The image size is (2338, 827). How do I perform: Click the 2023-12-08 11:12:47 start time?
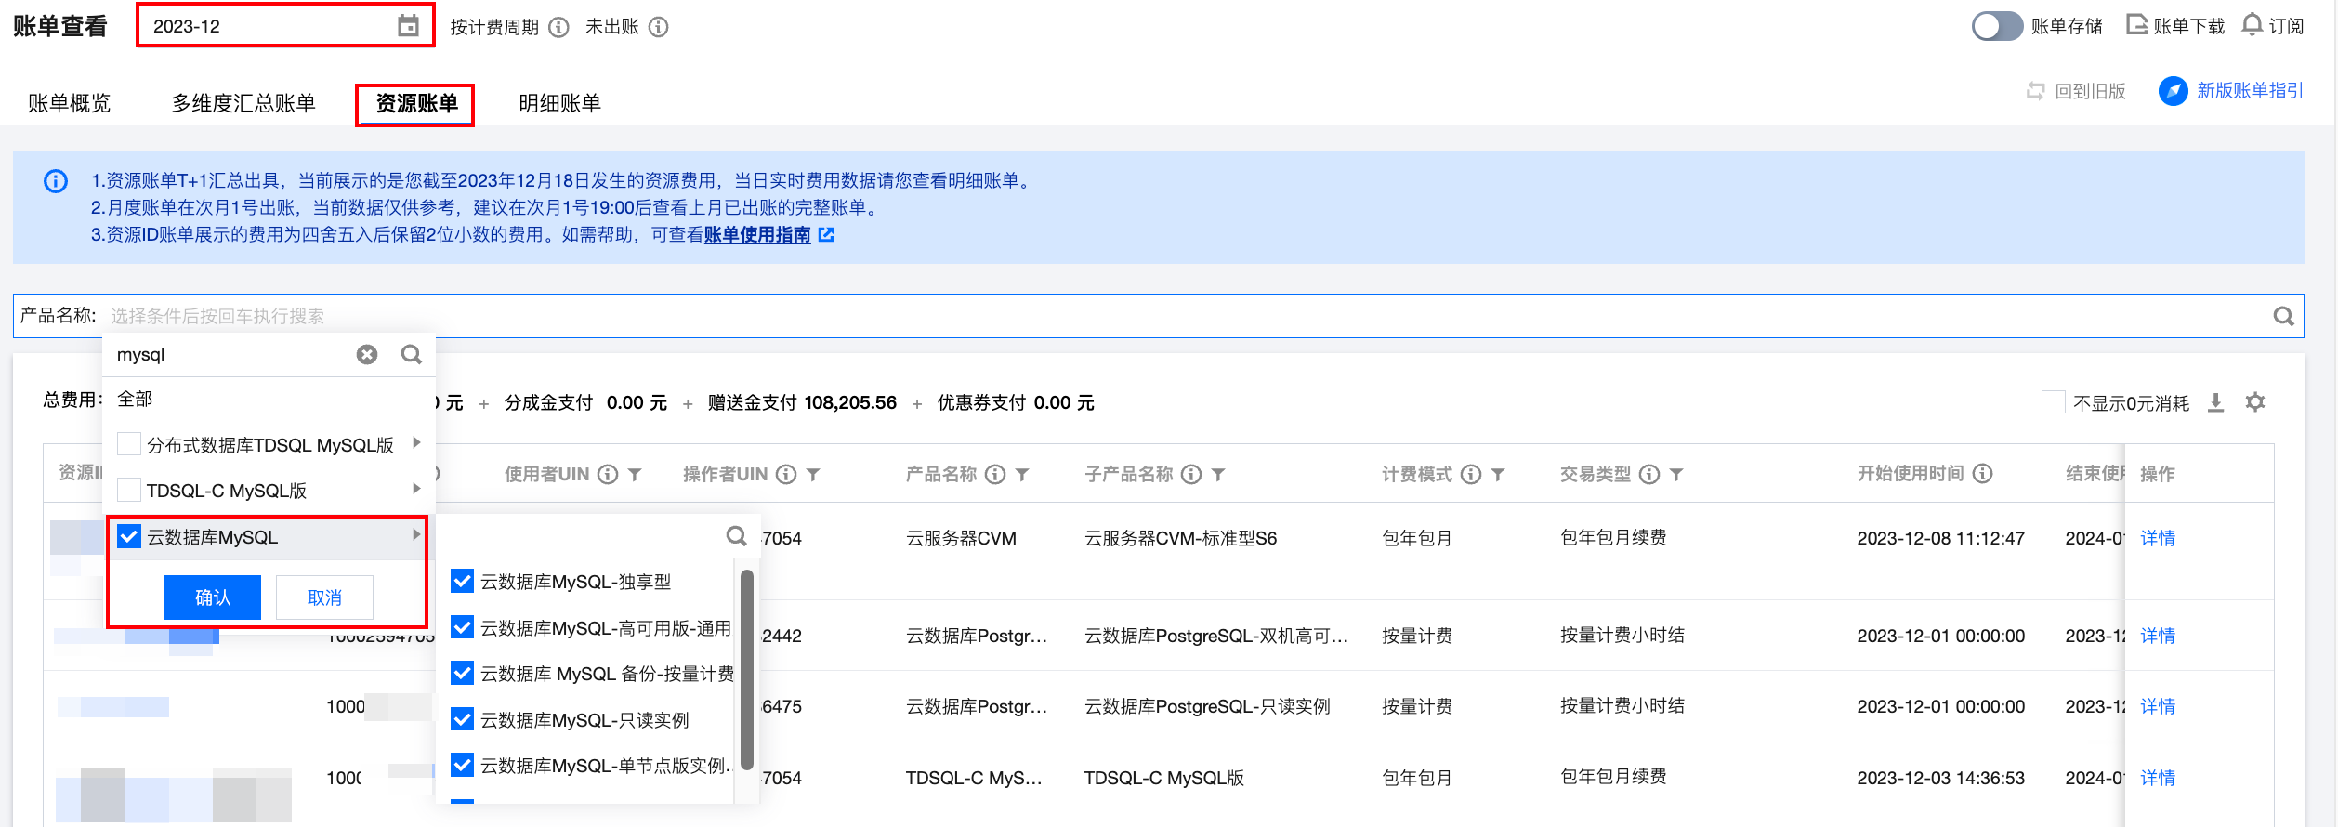tap(1940, 538)
